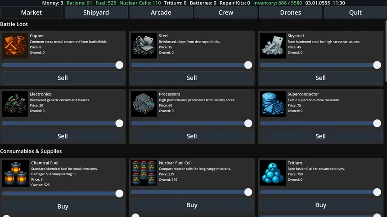387x217 pixels.
Task: Click the Chemical Fuel barrels icon
Action: (16, 174)
